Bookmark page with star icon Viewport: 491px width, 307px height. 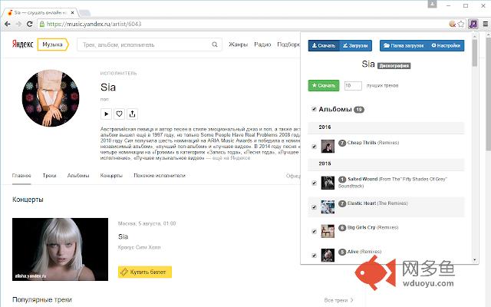coord(461,24)
